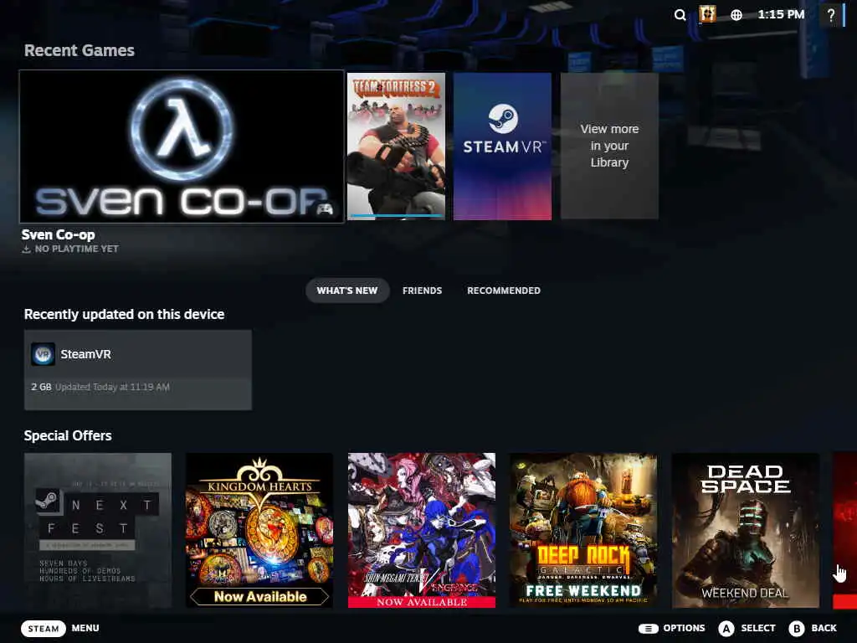Click the SELECT label in footer
The height and width of the screenshot is (643, 857).
tap(758, 628)
